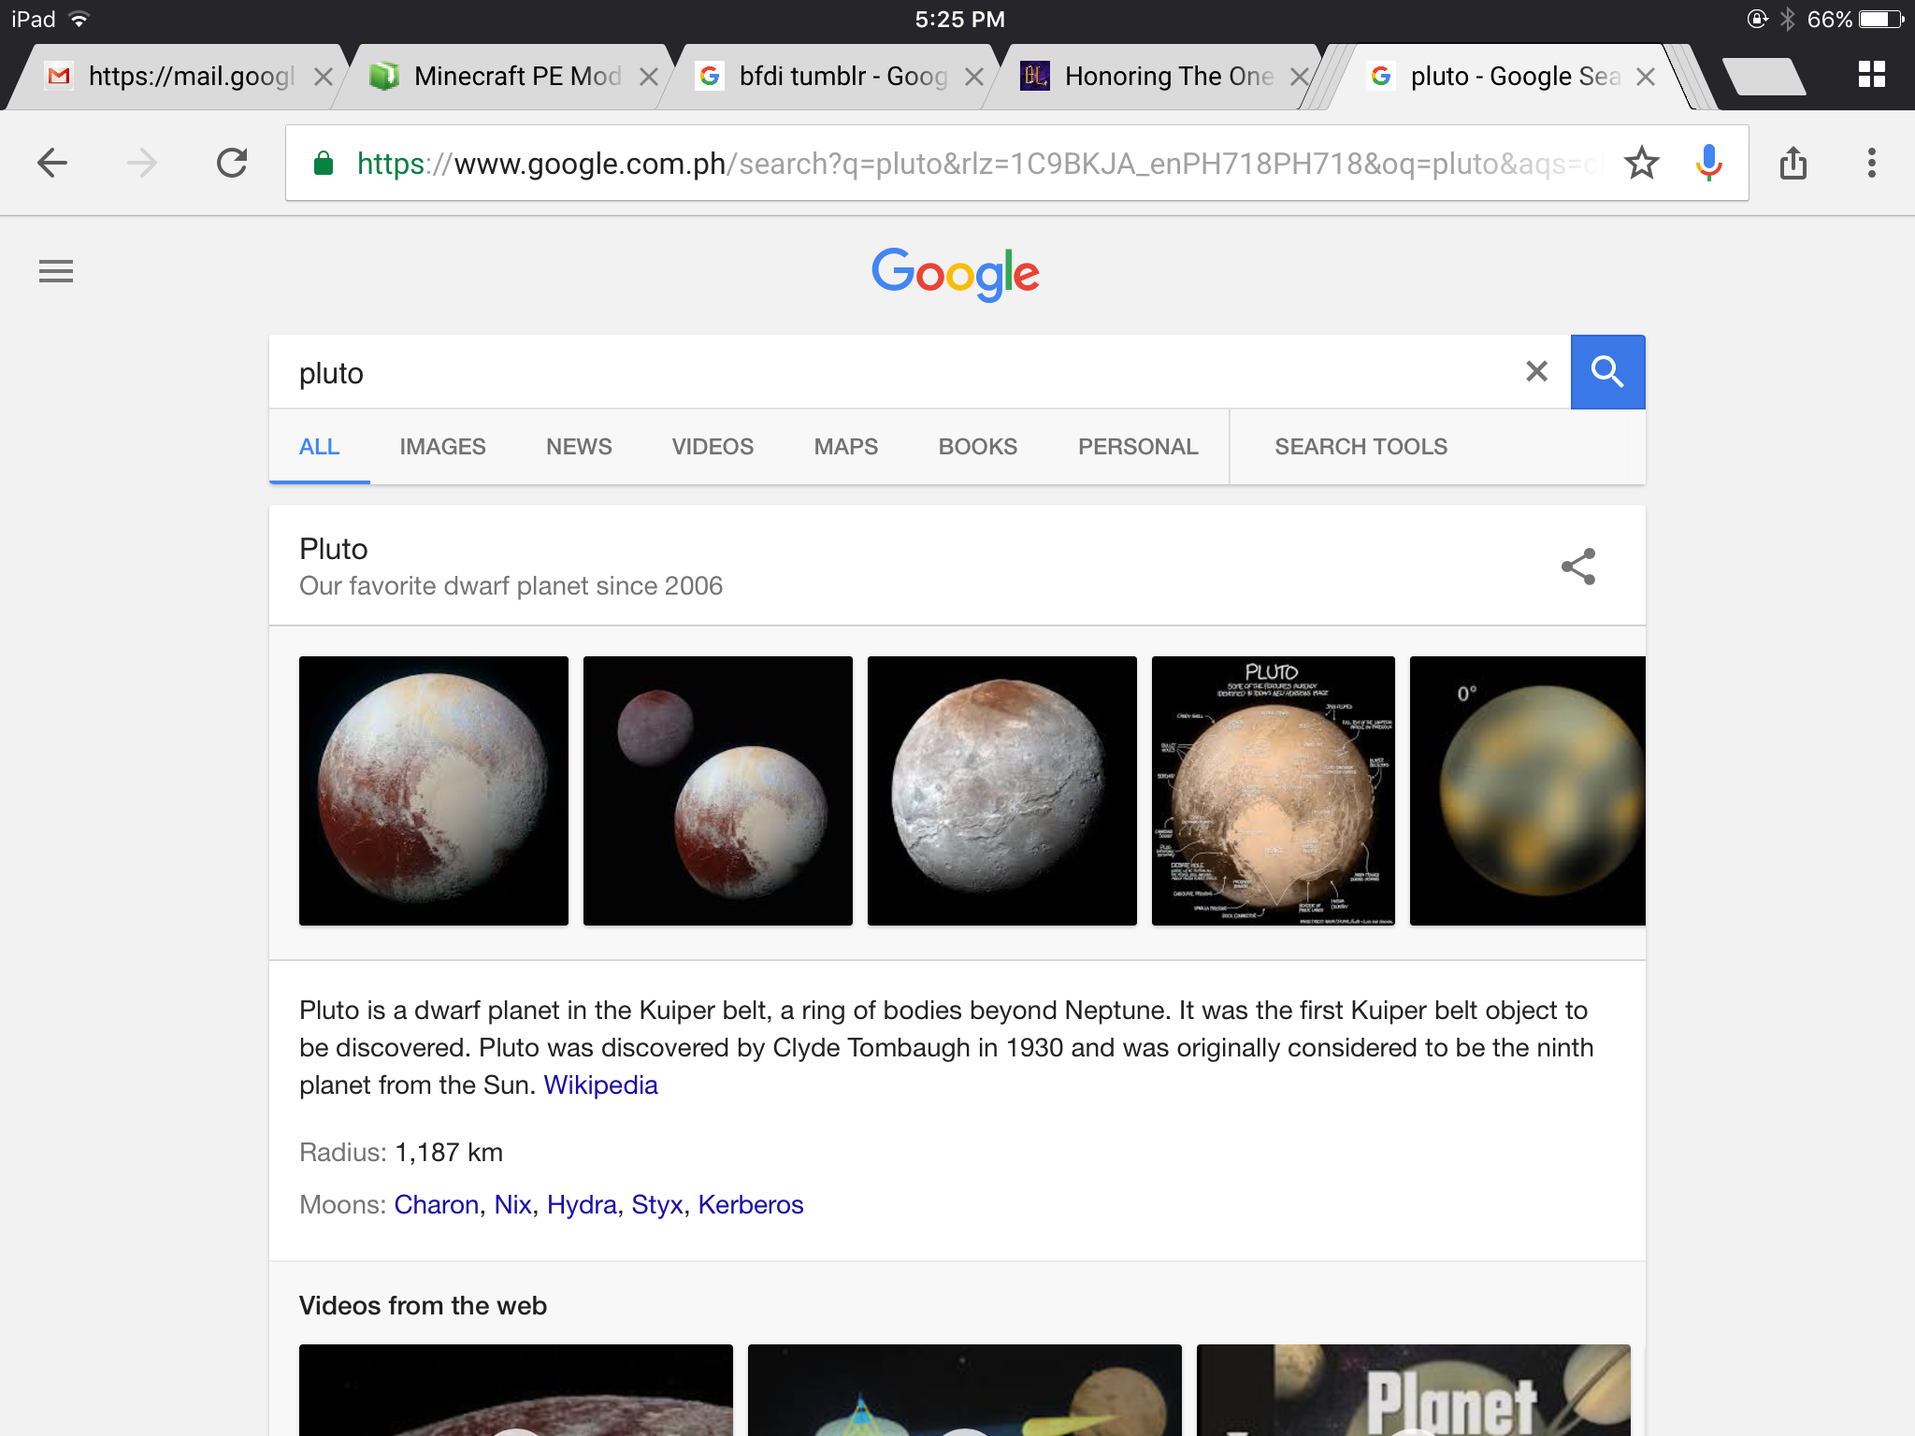1915x1436 pixels.
Task: Open the Pluto and Charon image
Action: point(718,791)
